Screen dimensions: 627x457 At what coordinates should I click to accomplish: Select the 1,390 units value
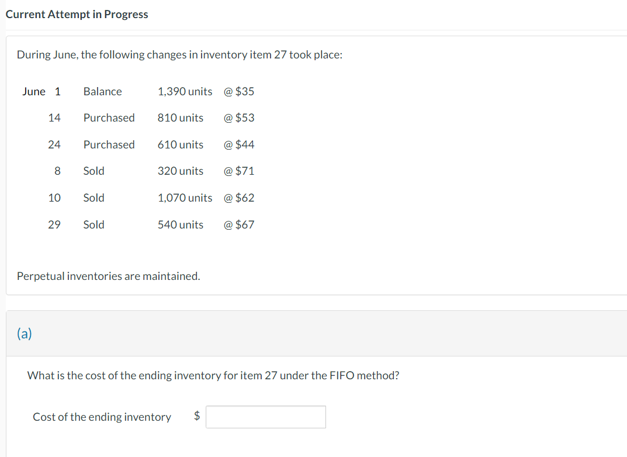[185, 91]
